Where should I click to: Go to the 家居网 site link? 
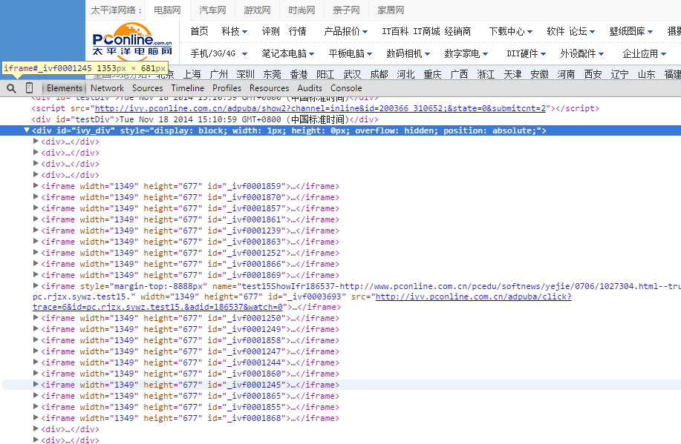(391, 10)
